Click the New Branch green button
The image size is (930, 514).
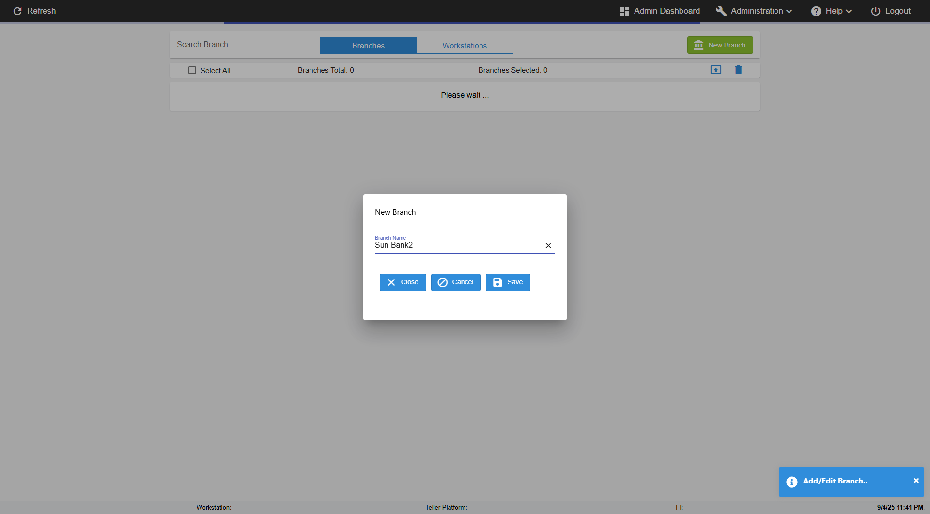[x=720, y=45]
